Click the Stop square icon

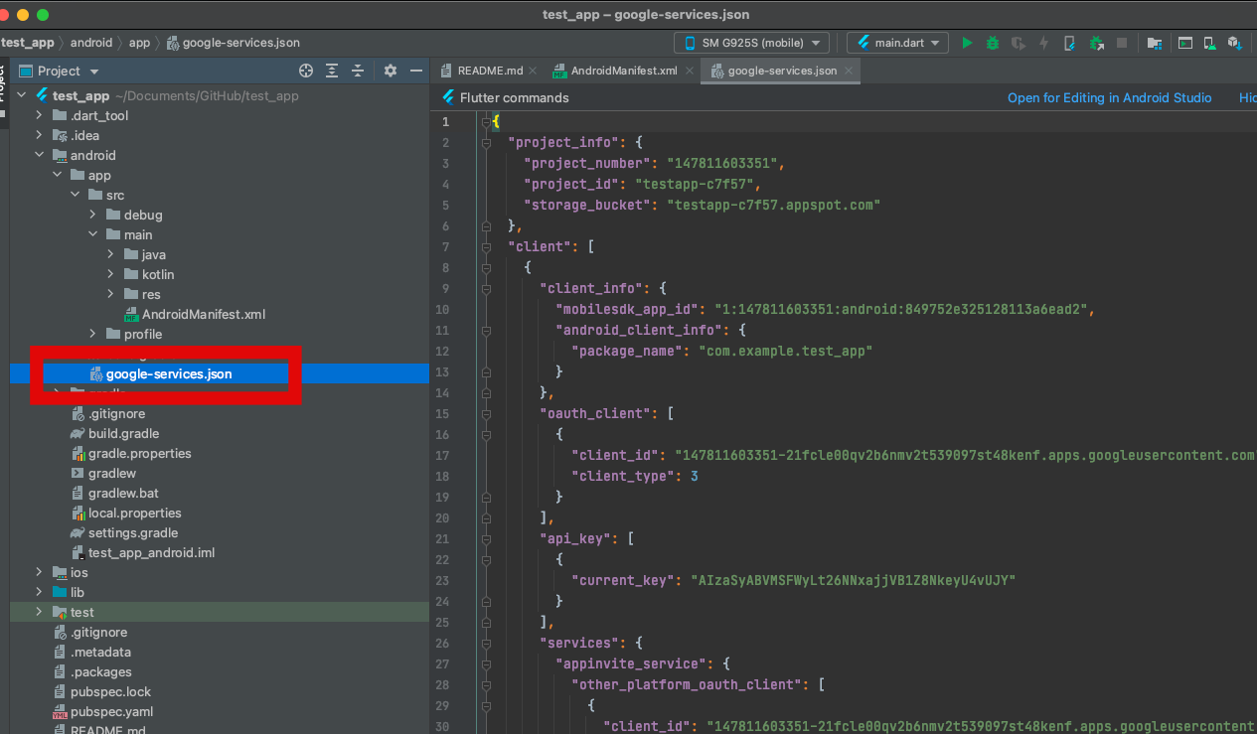pos(1122,43)
